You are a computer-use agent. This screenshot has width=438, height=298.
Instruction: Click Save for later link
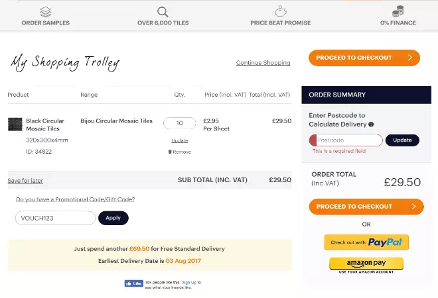pos(25,180)
